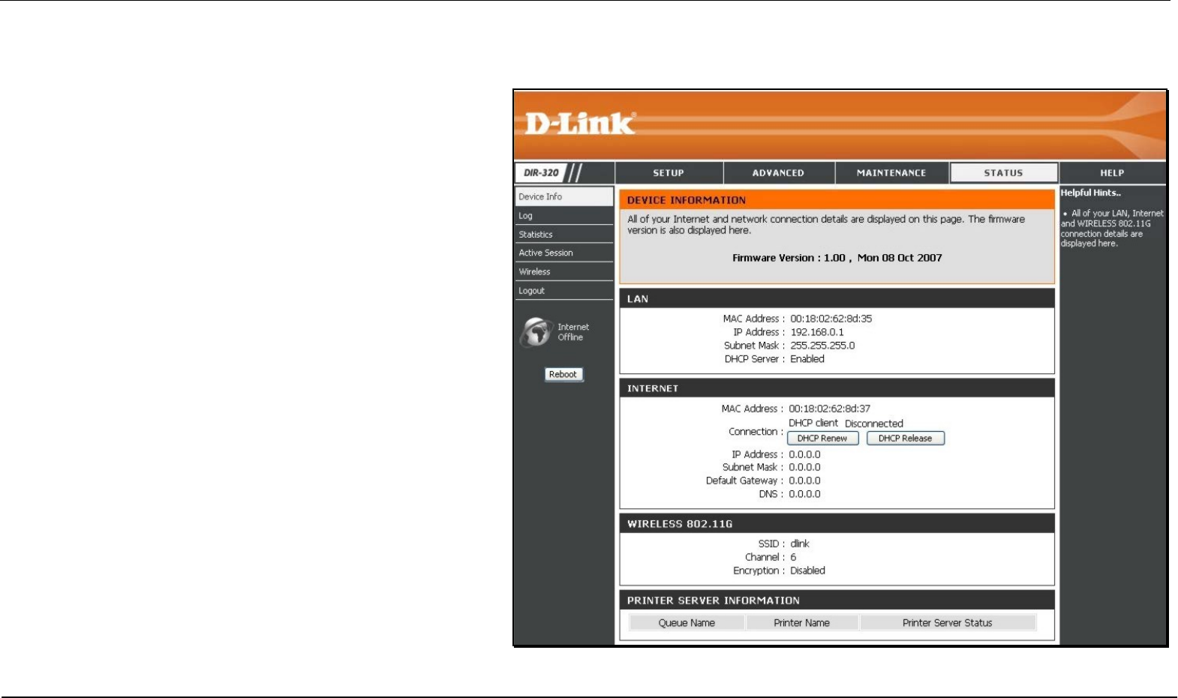Click the Disconnected connection status
1178x698 pixels.
tap(874, 424)
